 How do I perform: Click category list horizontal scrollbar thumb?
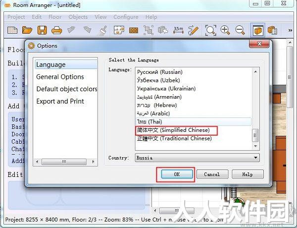click(x=64, y=162)
